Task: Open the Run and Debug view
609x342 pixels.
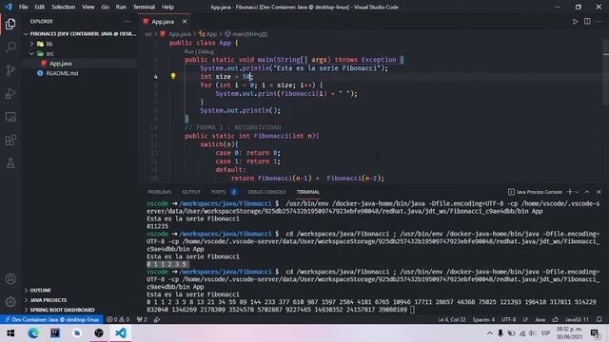Action: (x=10, y=93)
